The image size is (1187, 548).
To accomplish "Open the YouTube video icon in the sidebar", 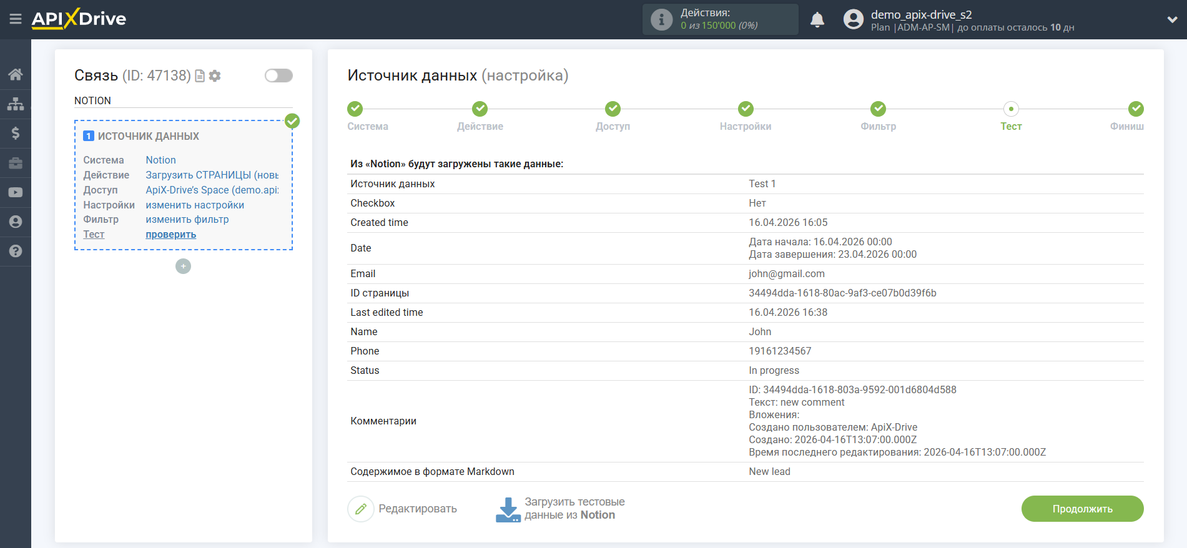I will tap(16, 192).
